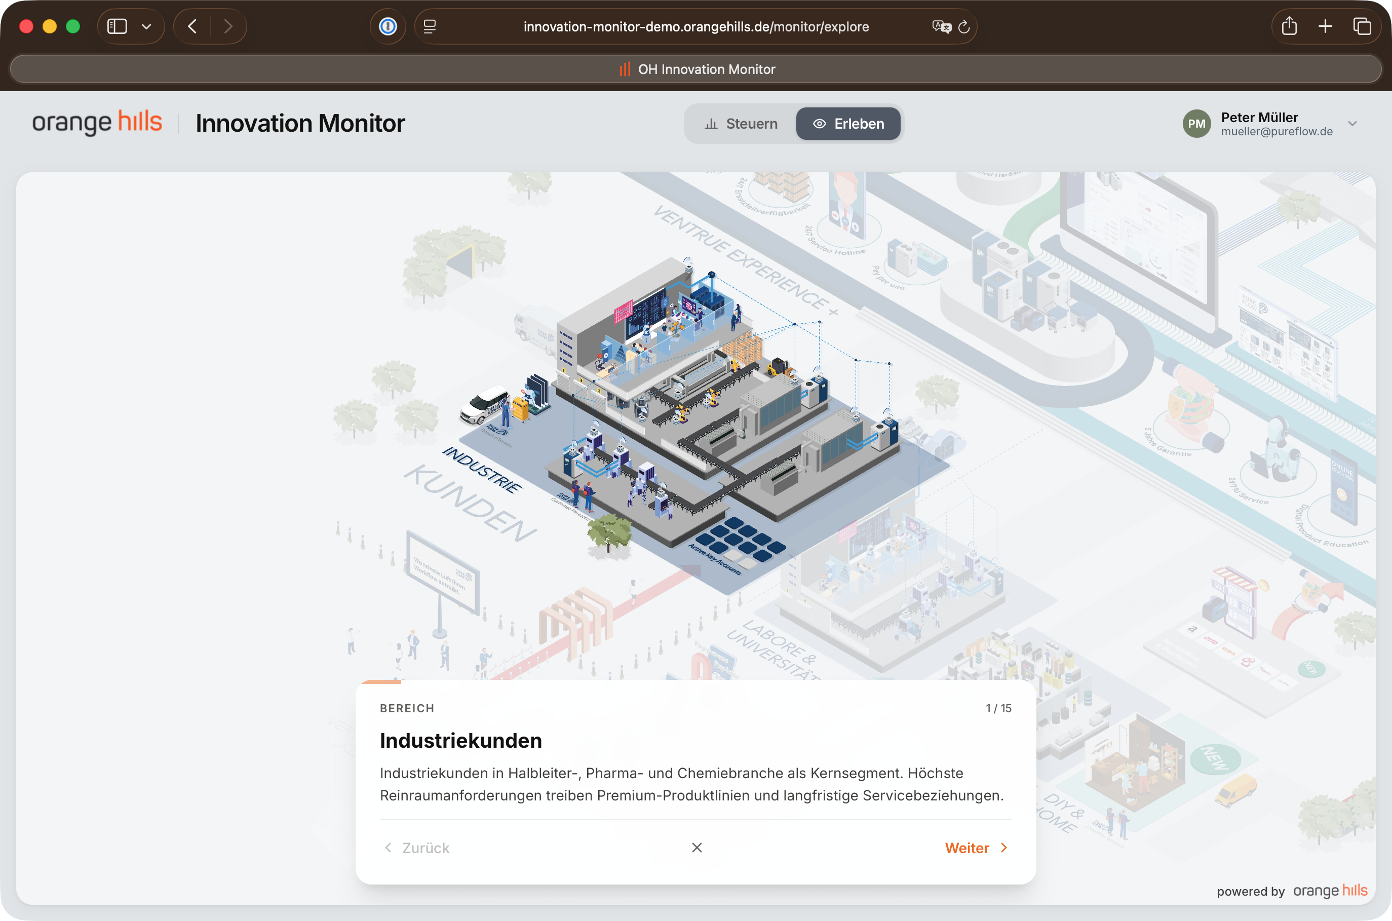Switch to the Steuern view
This screenshot has width=1392, height=921.
tap(741, 123)
